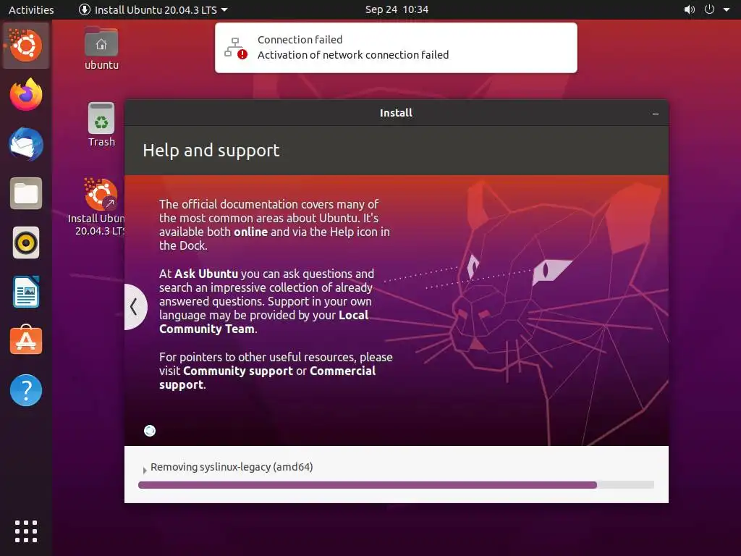Click the network error icon in notification
The image size is (741, 556).
tap(236, 48)
